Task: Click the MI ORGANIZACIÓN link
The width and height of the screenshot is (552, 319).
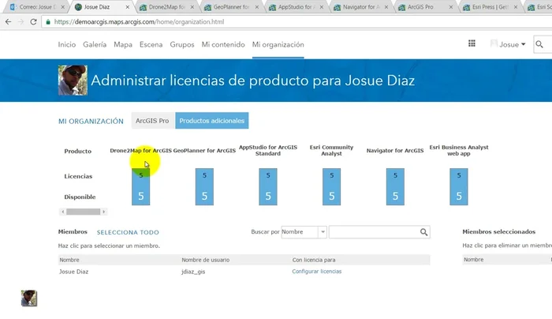Action: [x=91, y=122]
